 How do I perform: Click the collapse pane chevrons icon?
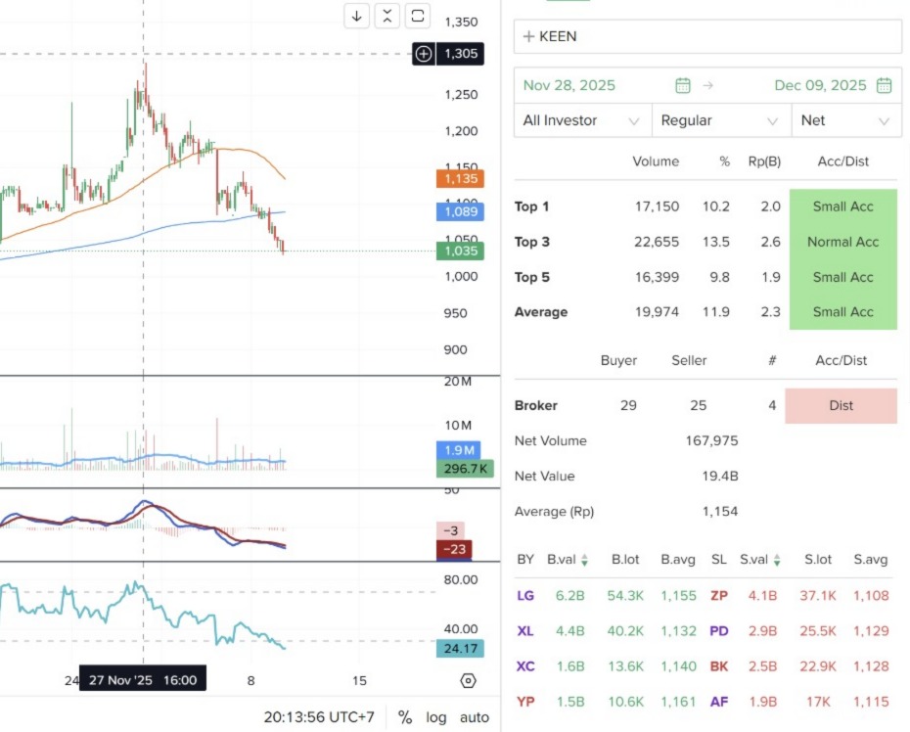(x=387, y=16)
